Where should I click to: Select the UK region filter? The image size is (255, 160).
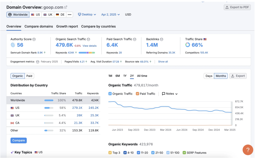click(x=48, y=15)
